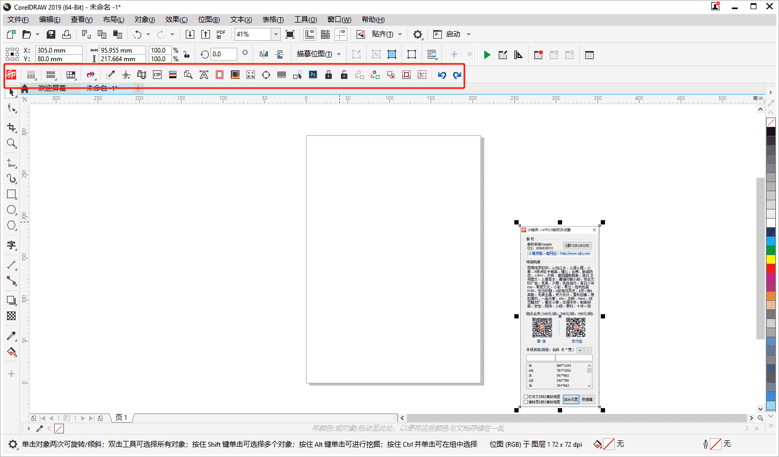Select the Eyedropper tool
This screenshot has width=779, height=457.
tap(11, 336)
